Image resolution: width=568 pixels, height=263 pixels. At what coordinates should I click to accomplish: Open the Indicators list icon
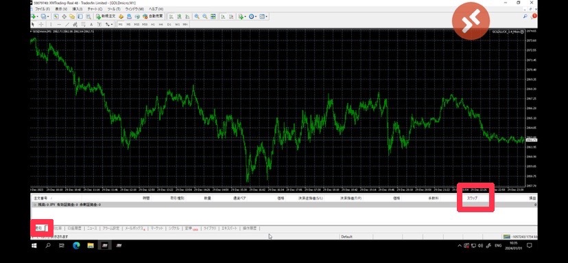click(x=241, y=16)
